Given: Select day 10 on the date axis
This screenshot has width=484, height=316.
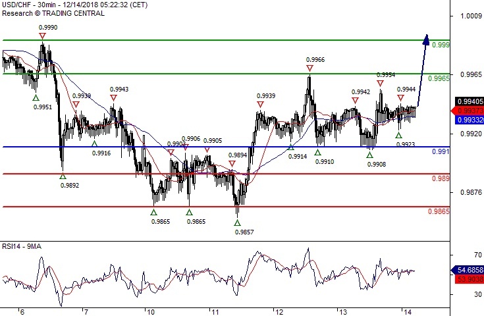Looking at the screenshot, I should tap(150, 312).
